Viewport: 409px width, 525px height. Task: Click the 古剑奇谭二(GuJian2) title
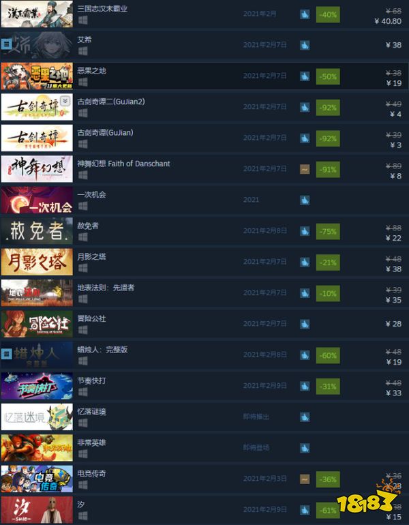pyautogui.click(x=111, y=102)
